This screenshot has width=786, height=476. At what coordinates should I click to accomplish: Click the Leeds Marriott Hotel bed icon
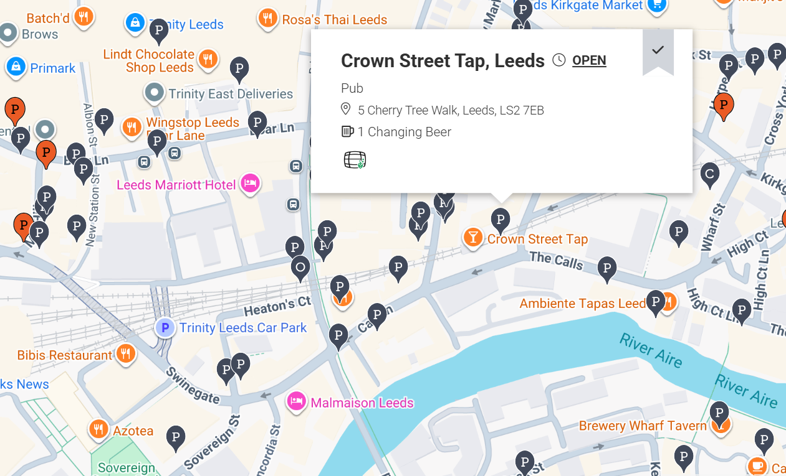click(x=250, y=184)
